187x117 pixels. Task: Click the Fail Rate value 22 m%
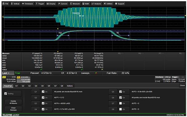[x=125, y=73]
